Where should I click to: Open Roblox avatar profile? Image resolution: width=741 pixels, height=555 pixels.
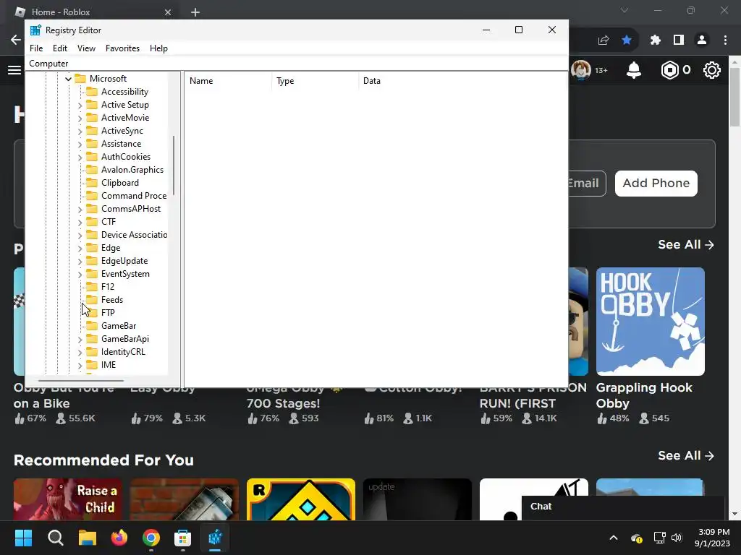pos(581,70)
